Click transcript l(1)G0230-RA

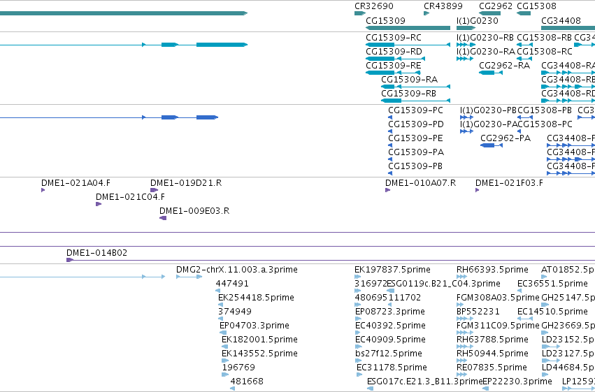465,59
